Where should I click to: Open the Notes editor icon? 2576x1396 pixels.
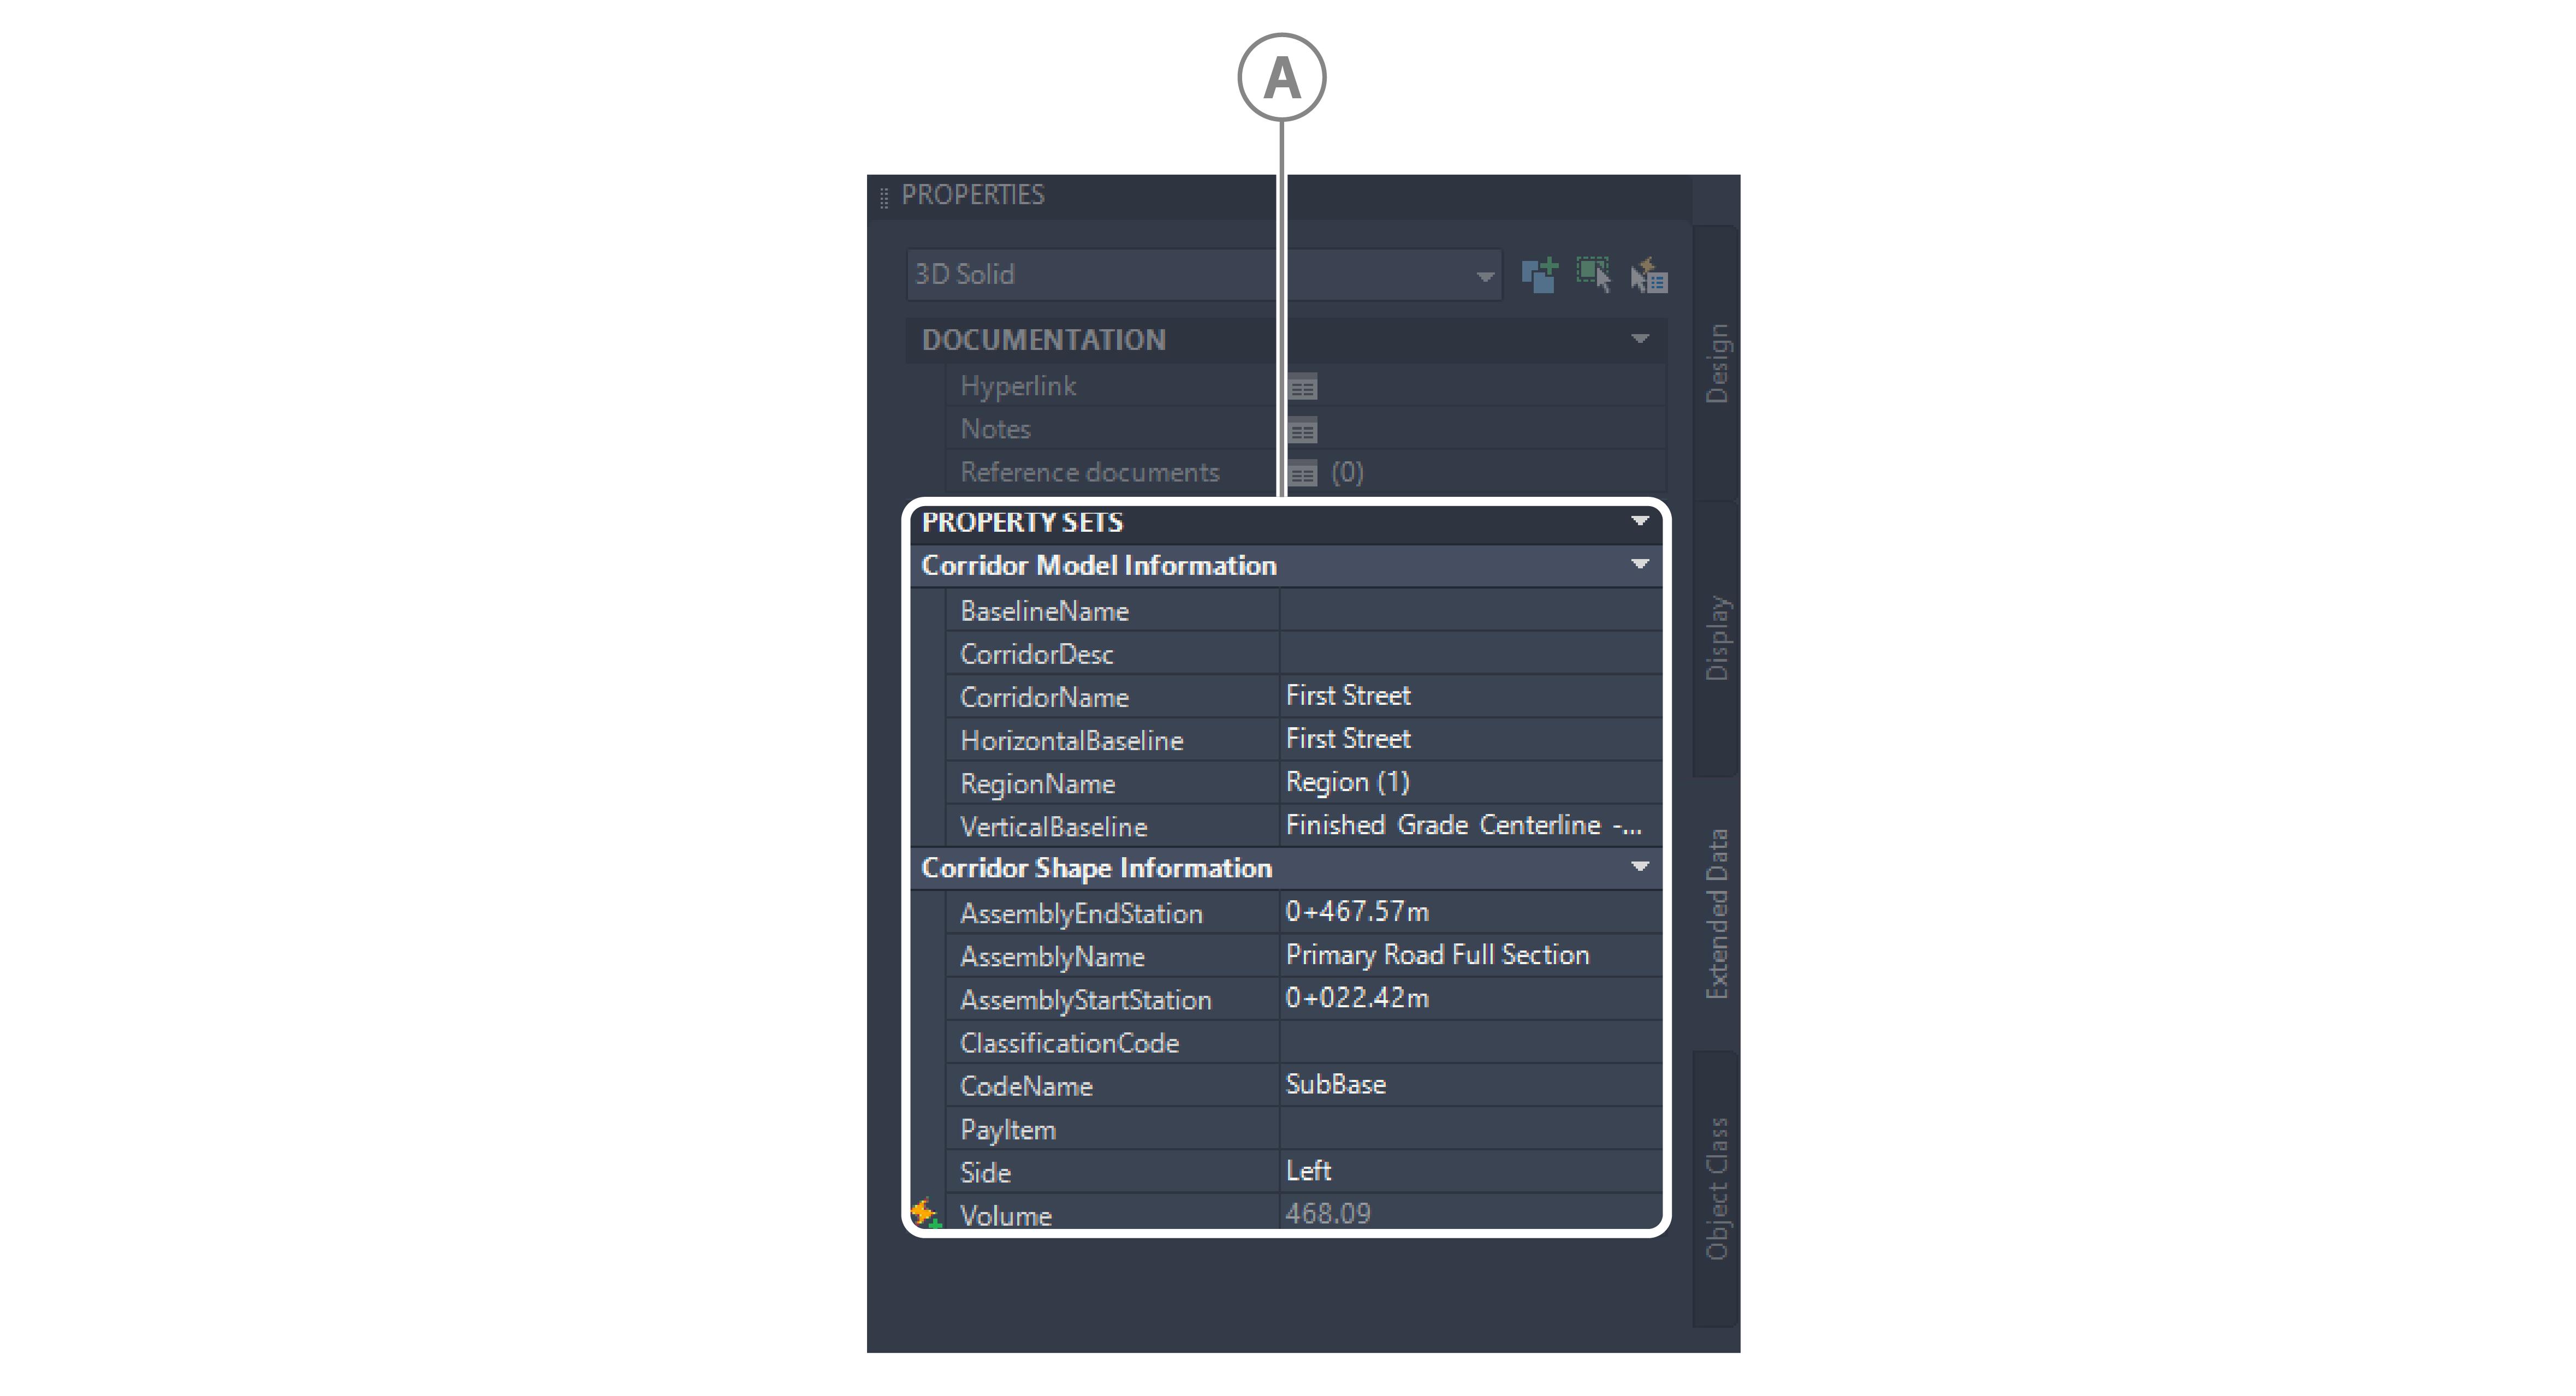(x=1302, y=431)
